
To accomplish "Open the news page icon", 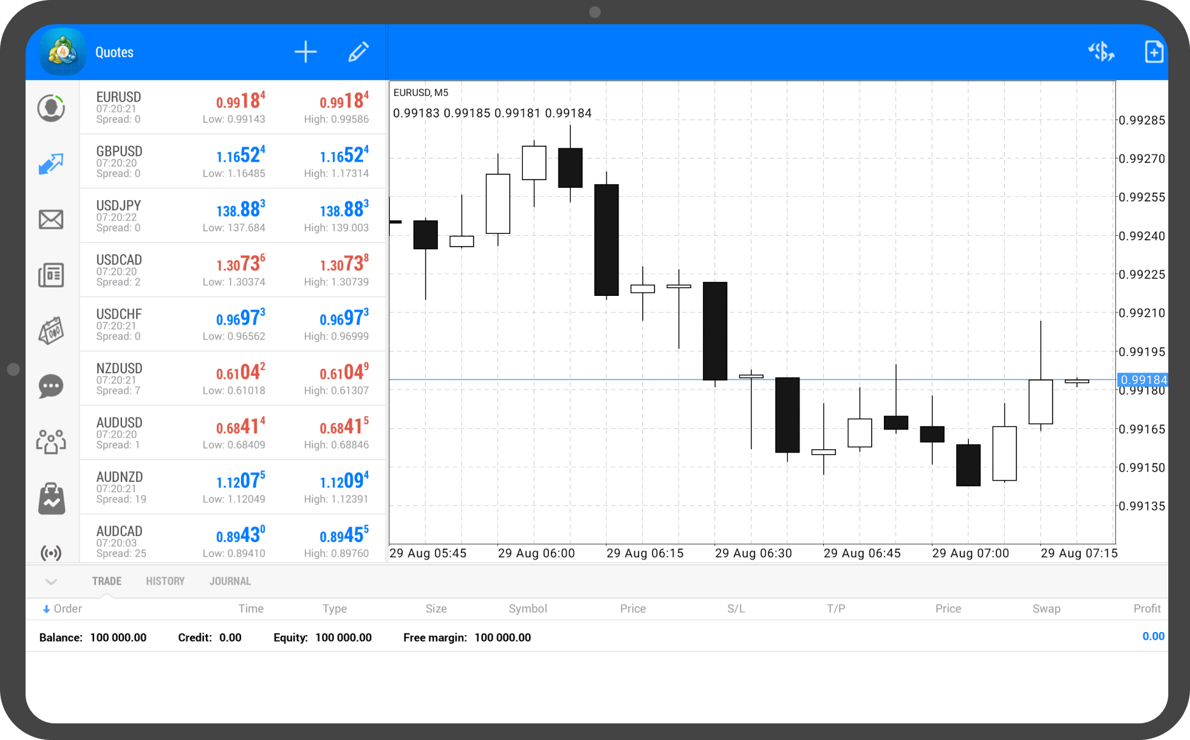I will click(x=51, y=275).
